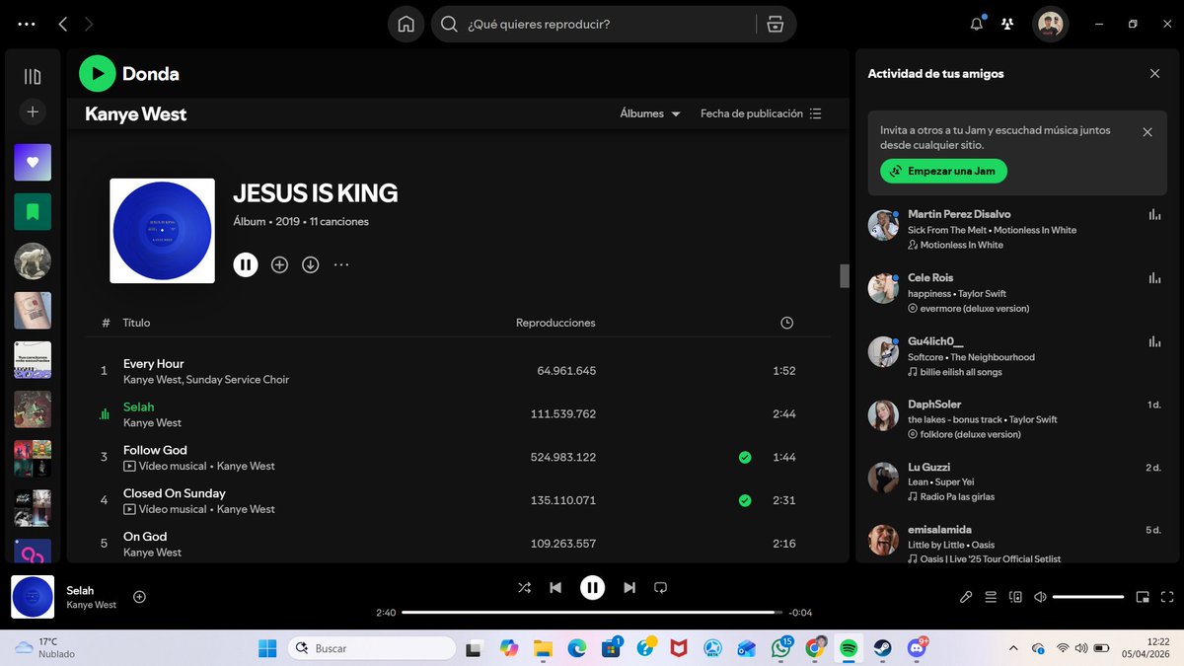
Task: Pause JESUS IS KING album button
Action: [246, 264]
